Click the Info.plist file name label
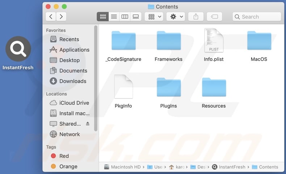 pos(214,59)
